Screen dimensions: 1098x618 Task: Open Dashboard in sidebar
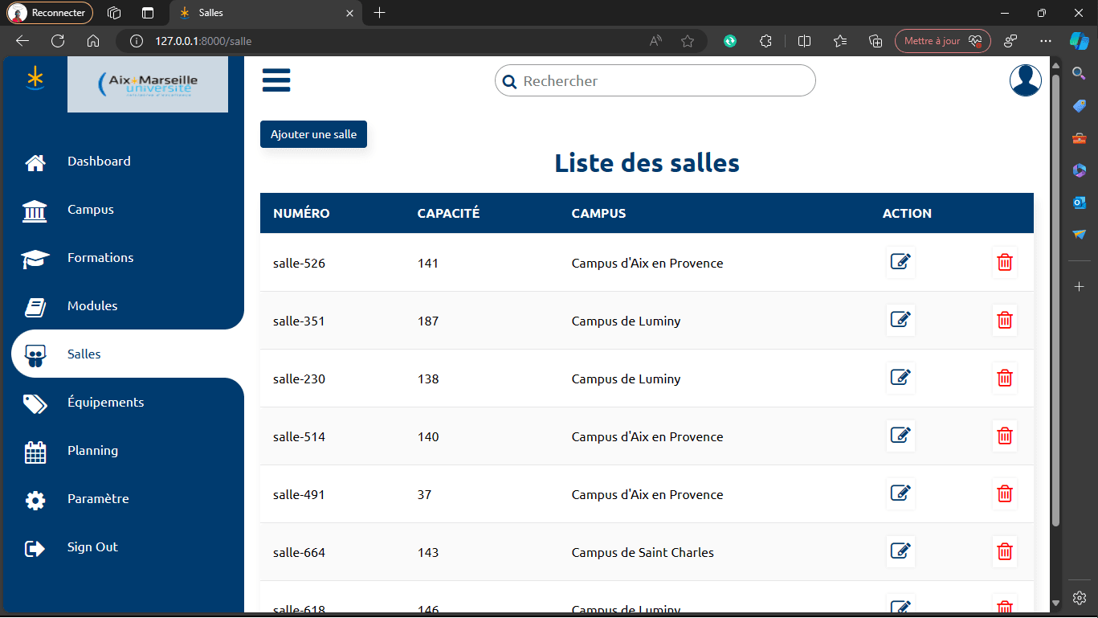pyautogui.click(x=99, y=161)
